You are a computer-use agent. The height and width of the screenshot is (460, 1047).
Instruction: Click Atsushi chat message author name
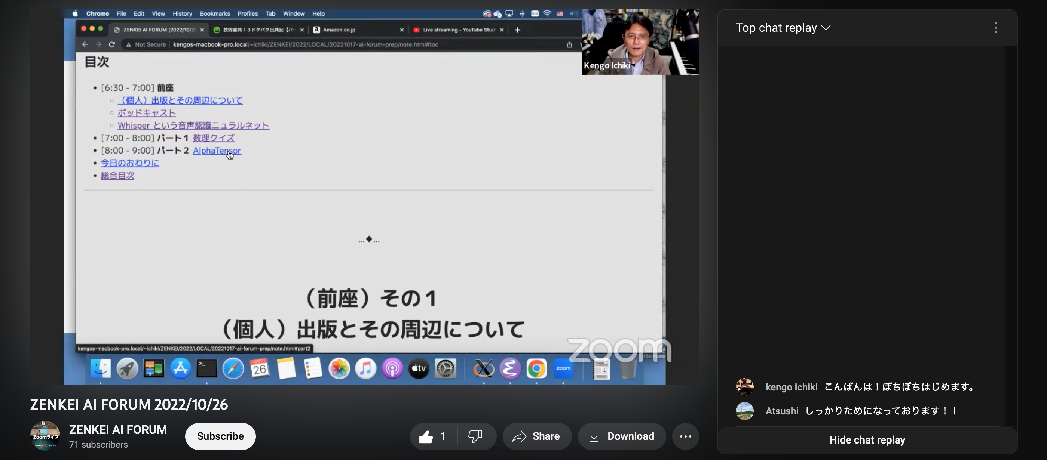click(x=782, y=411)
